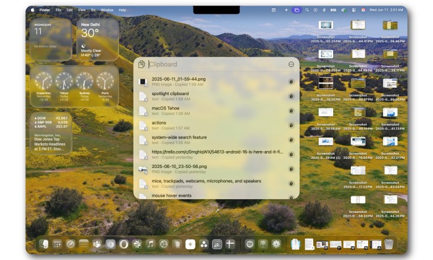
Task: Select the trello.com link clipboard entry
Action: (210, 155)
